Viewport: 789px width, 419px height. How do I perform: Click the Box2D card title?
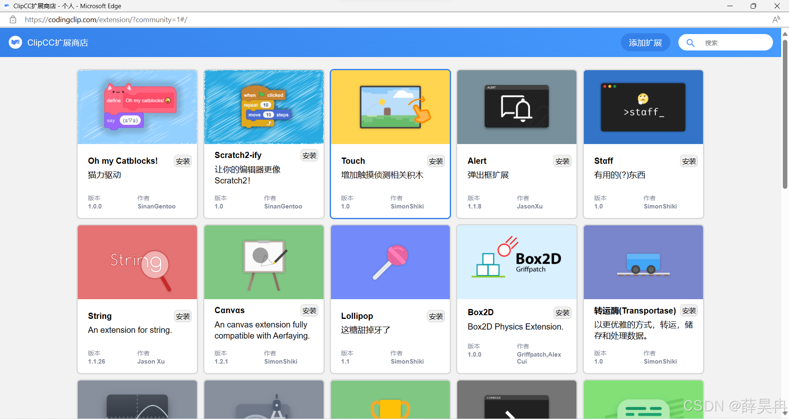click(x=481, y=312)
